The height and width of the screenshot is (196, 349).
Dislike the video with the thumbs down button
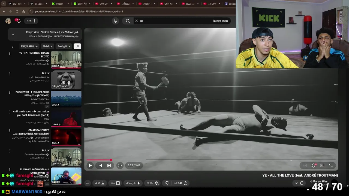click(167, 183)
